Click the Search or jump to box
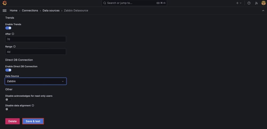Viewport: 267px width, 129px height. 134,3
